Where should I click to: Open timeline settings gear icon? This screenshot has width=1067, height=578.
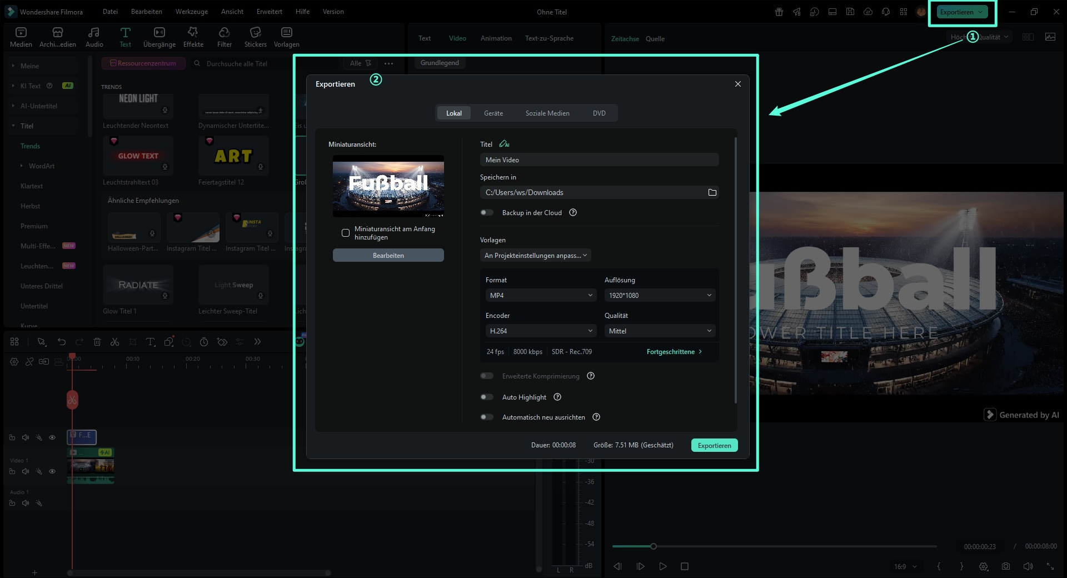(x=14, y=362)
